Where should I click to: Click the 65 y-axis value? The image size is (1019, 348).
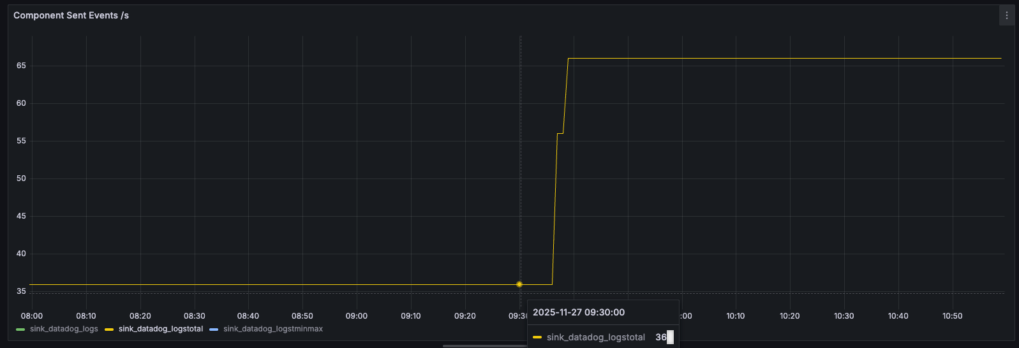pyautogui.click(x=21, y=66)
